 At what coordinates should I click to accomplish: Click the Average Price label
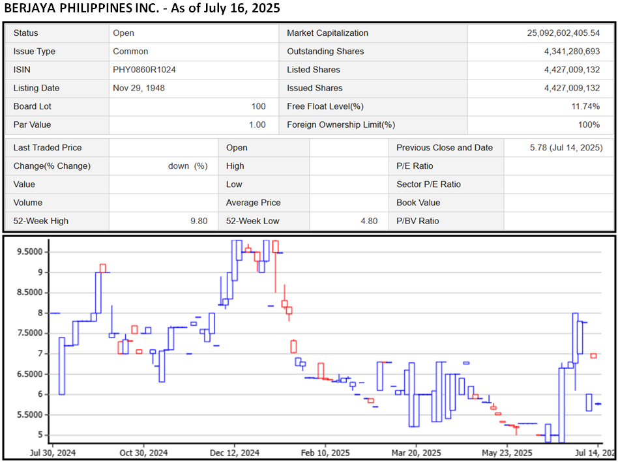253,203
